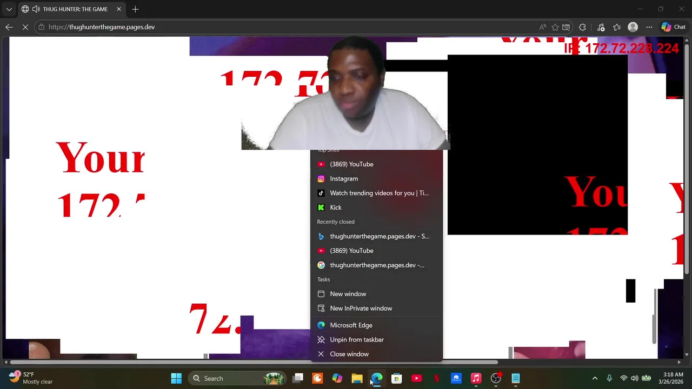Open Netflix from the taskbar

(x=436, y=378)
